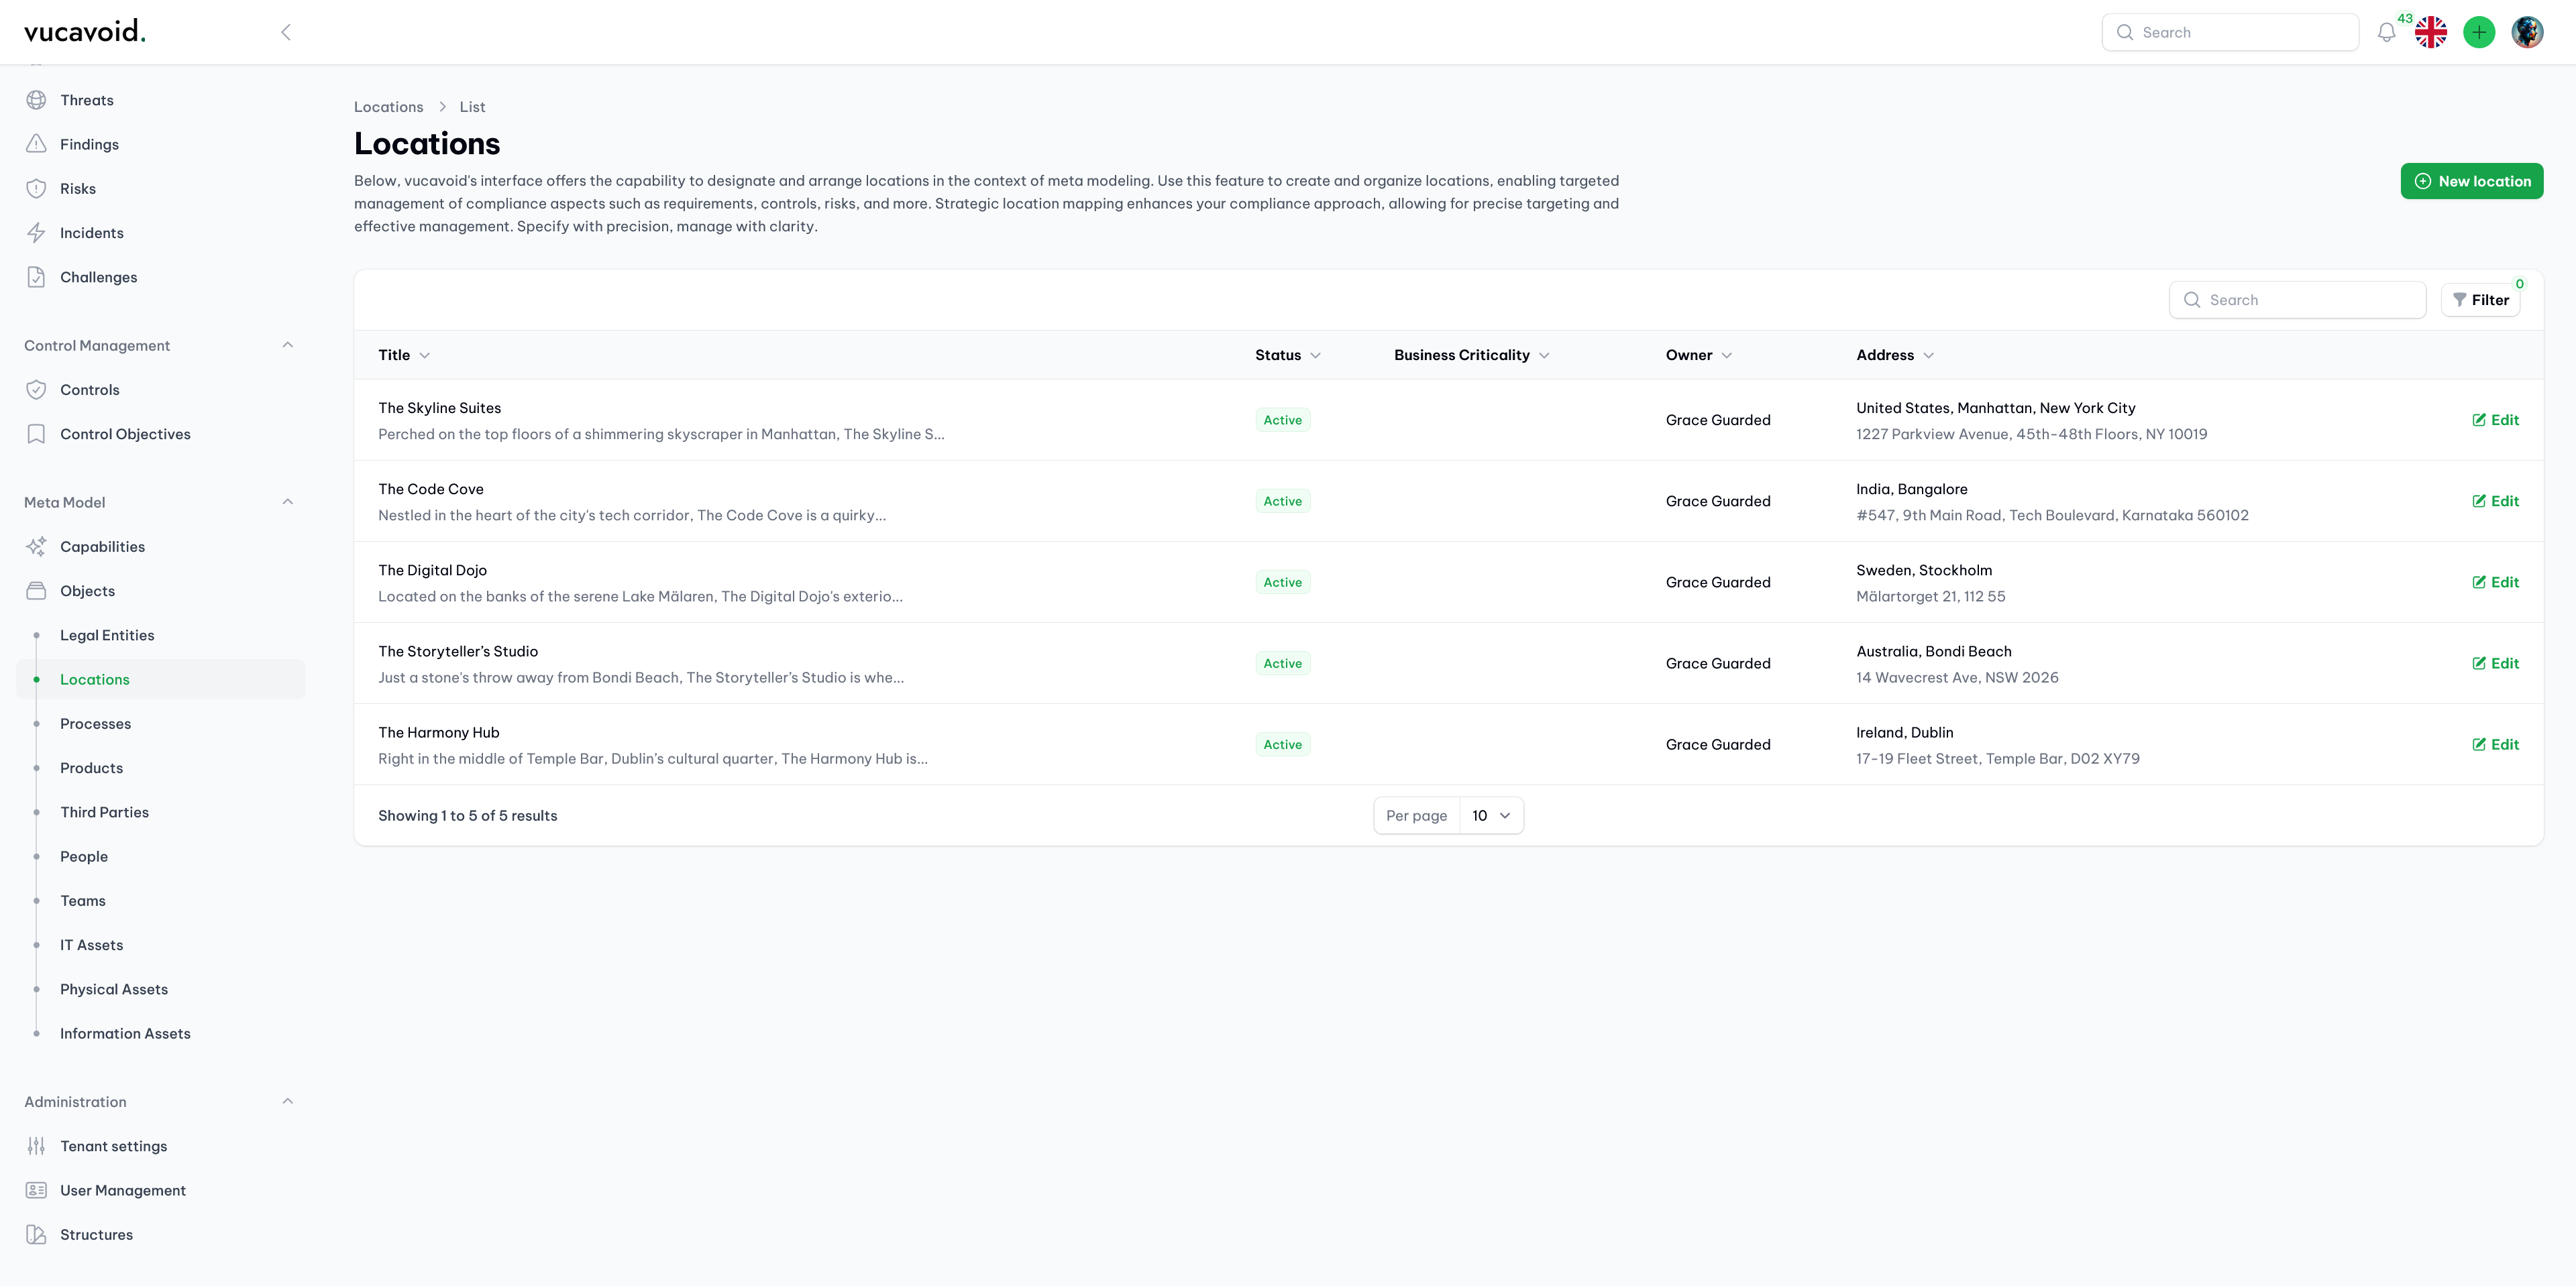Click the Challenges icon in sidebar
The height and width of the screenshot is (1286, 2576).
click(36, 276)
